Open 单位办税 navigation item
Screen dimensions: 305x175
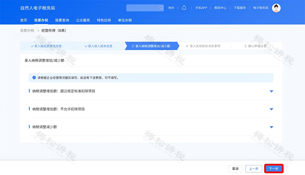tap(125, 20)
